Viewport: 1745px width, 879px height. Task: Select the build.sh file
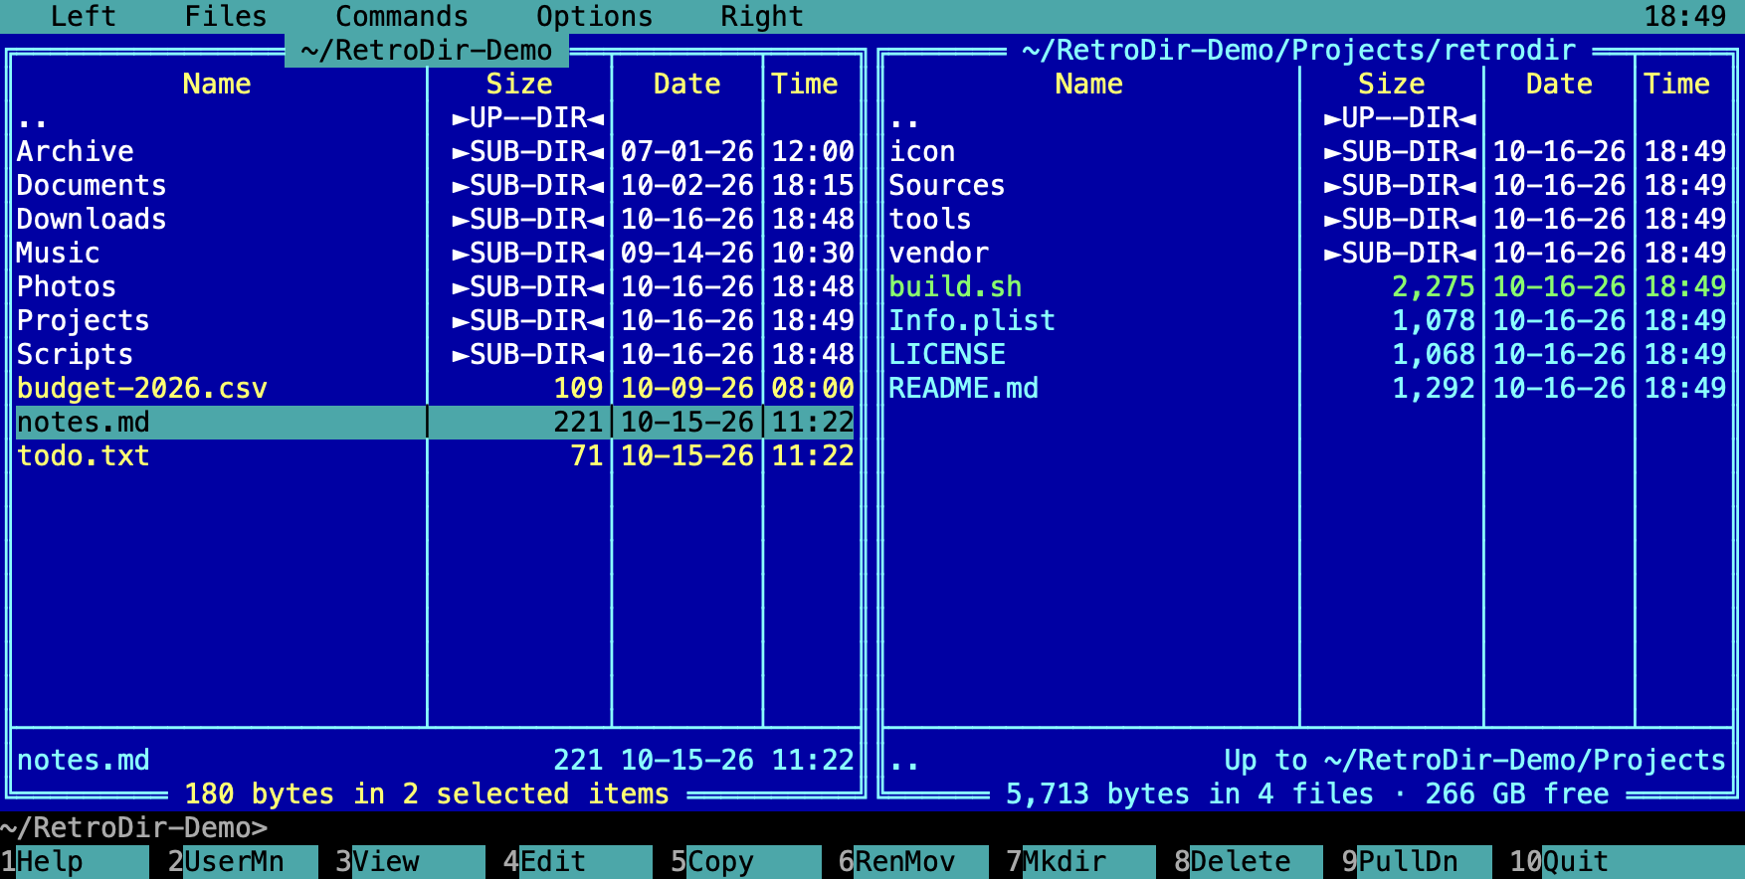point(1307,287)
